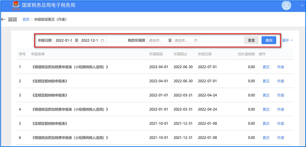Image resolution: width=306 pixels, height=147 pixels.
Task: Open the user avatar profile icon
Action: [x=287, y=6]
